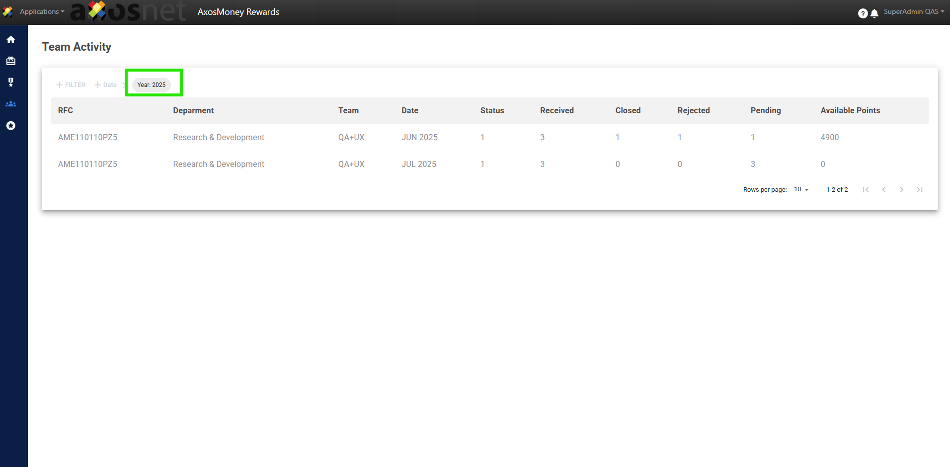Select the JUN 2025 table row
The image size is (950, 467).
[419, 138]
